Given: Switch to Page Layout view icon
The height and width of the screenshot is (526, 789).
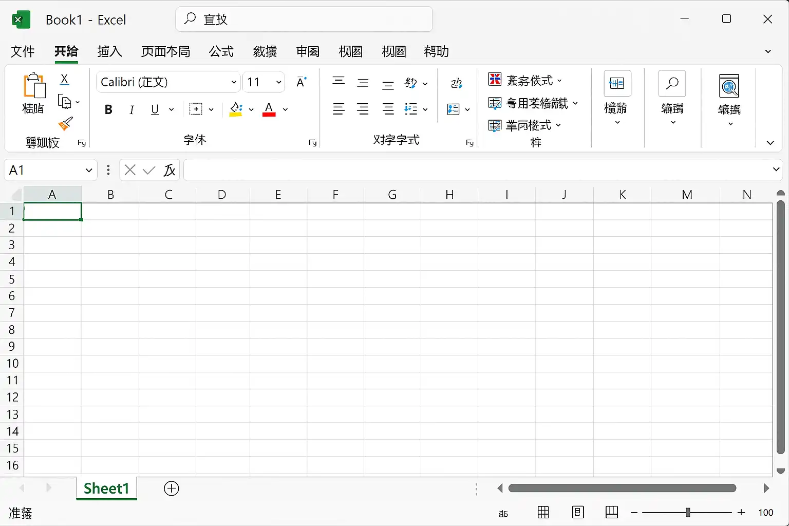Looking at the screenshot, I should tap(578, 512).
